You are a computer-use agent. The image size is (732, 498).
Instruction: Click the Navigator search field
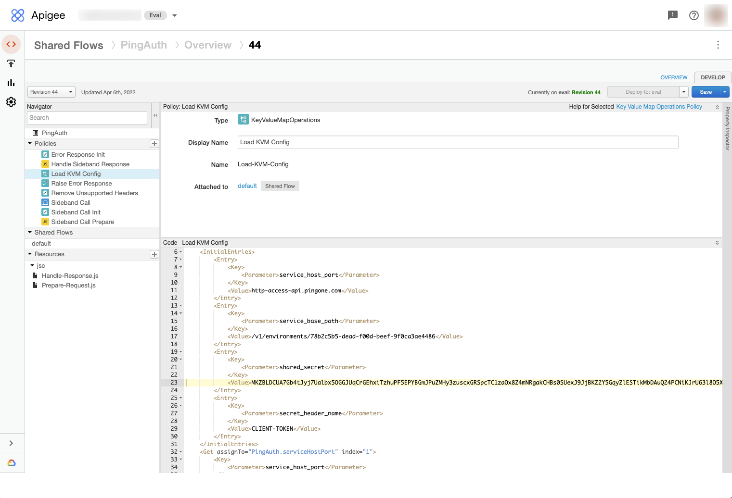click(87, 118)
